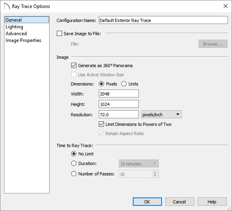Enable Save Image to File checkbox
The width and height of the screenshot is (232, 211).
59,34
